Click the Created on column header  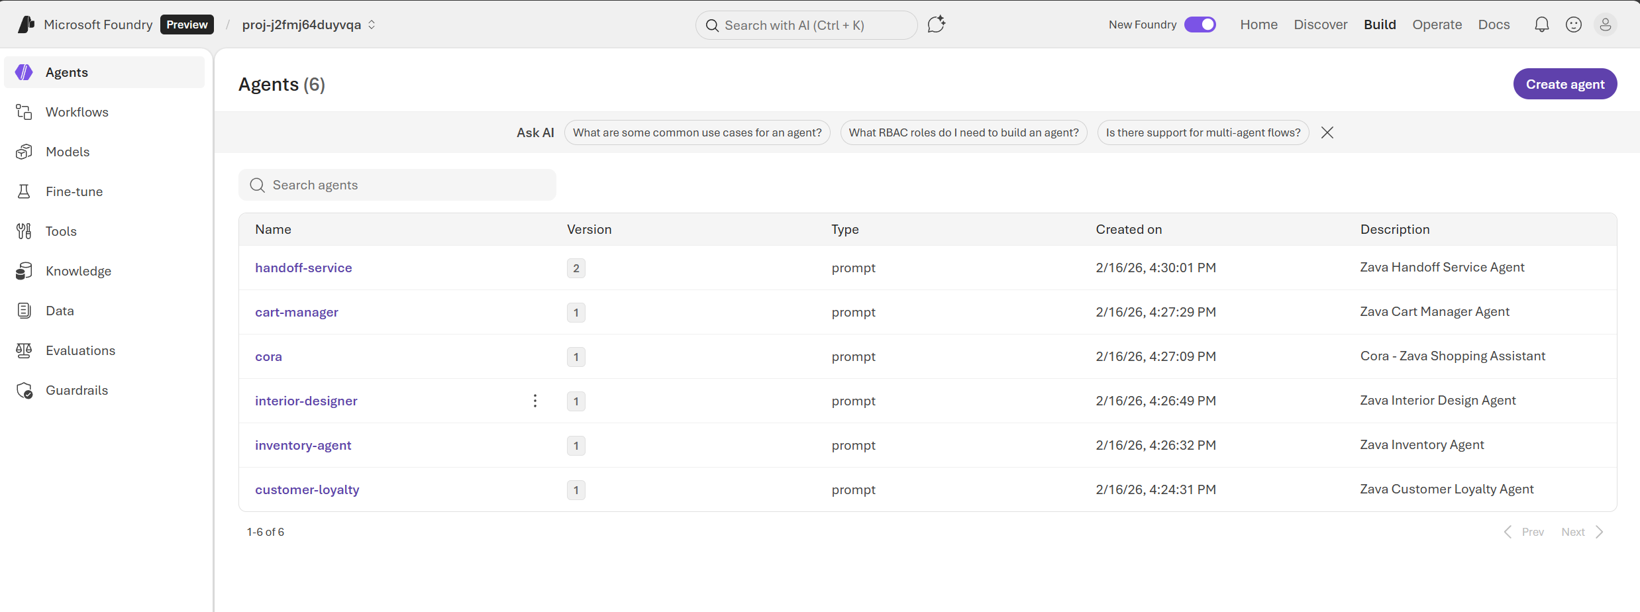click(1129, 229)
